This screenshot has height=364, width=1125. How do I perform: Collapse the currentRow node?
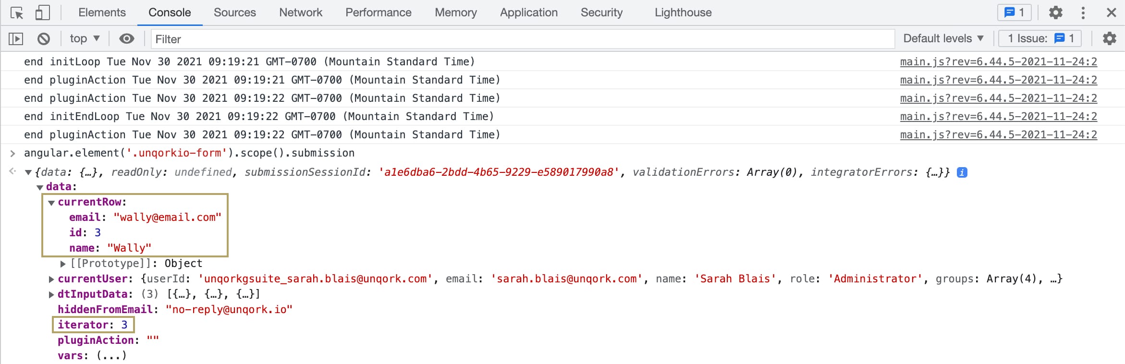(x=51, y=203)
